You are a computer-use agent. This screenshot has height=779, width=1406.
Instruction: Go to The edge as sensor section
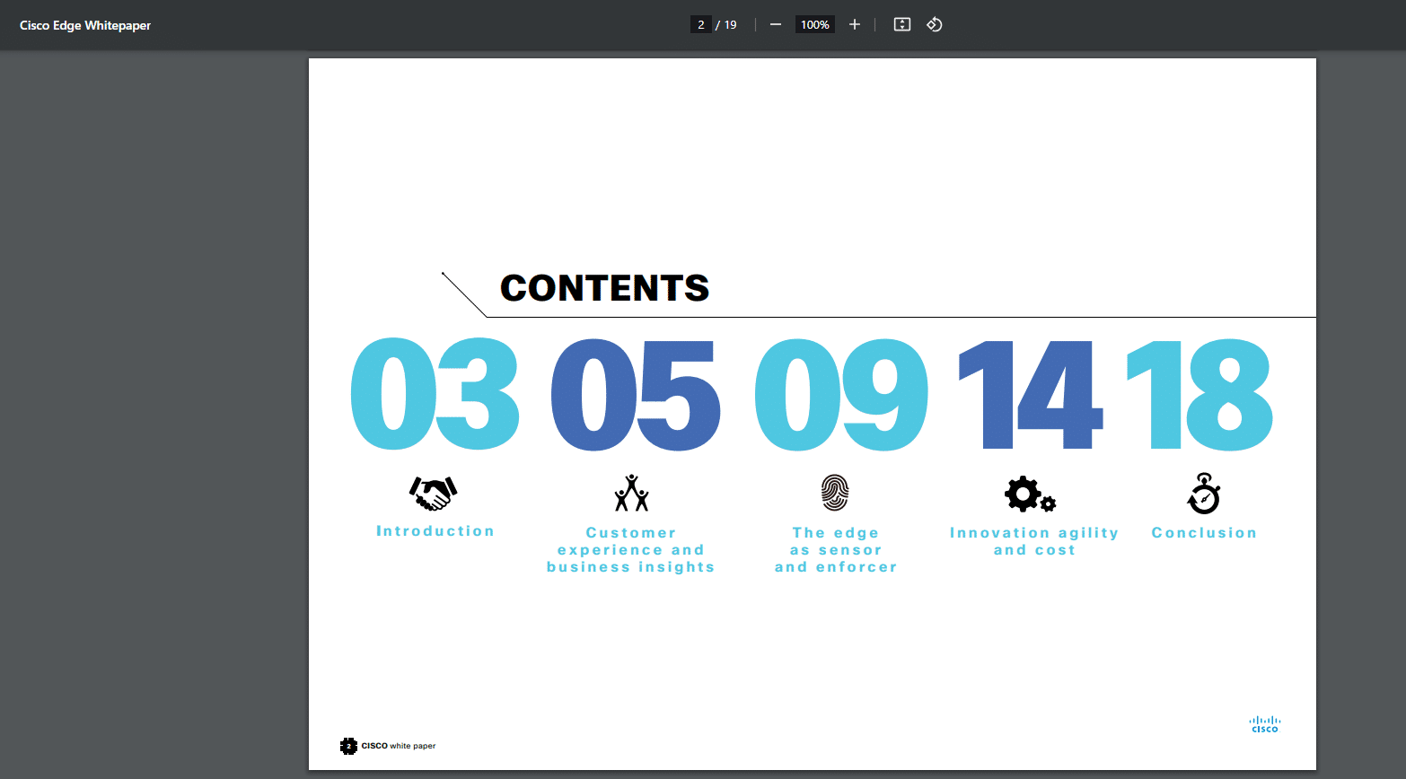836,550
